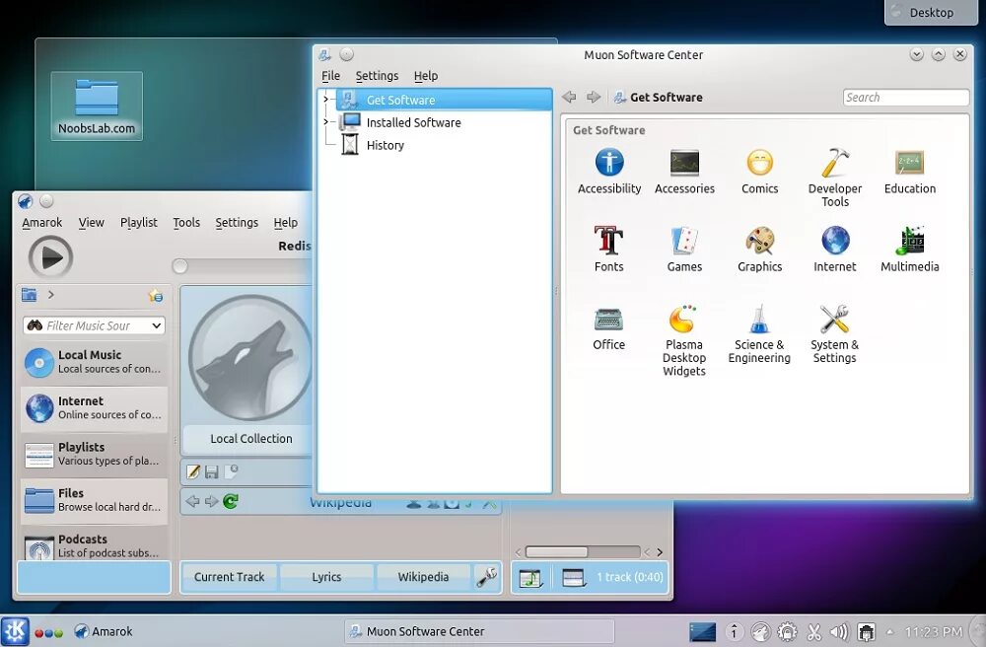
Task: Open the Accessibility software category
Action: pyautogui.click(x=608, y=172)
